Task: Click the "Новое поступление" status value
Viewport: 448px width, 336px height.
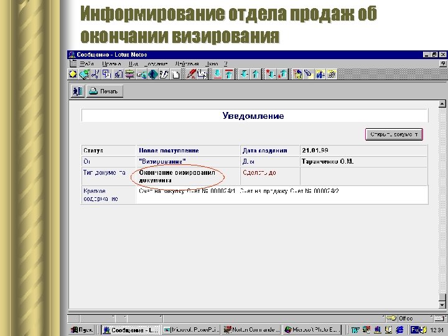Action: pyautogui.click(x=169, y=151)
